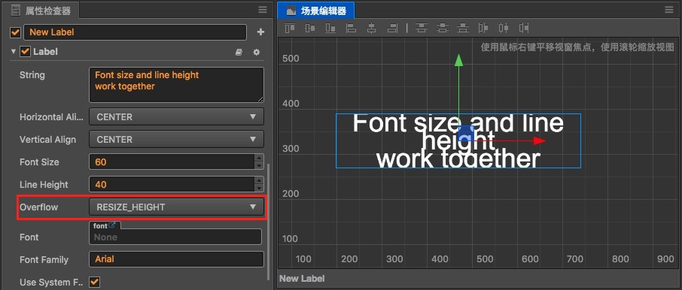Toggle the Label component enabled checkbox
The width and height of the screenshot is (682, 290).
pos(26,52)
